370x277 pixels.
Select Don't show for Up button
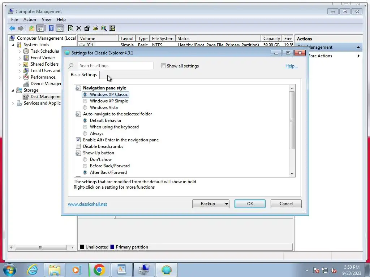click(85, 159)
